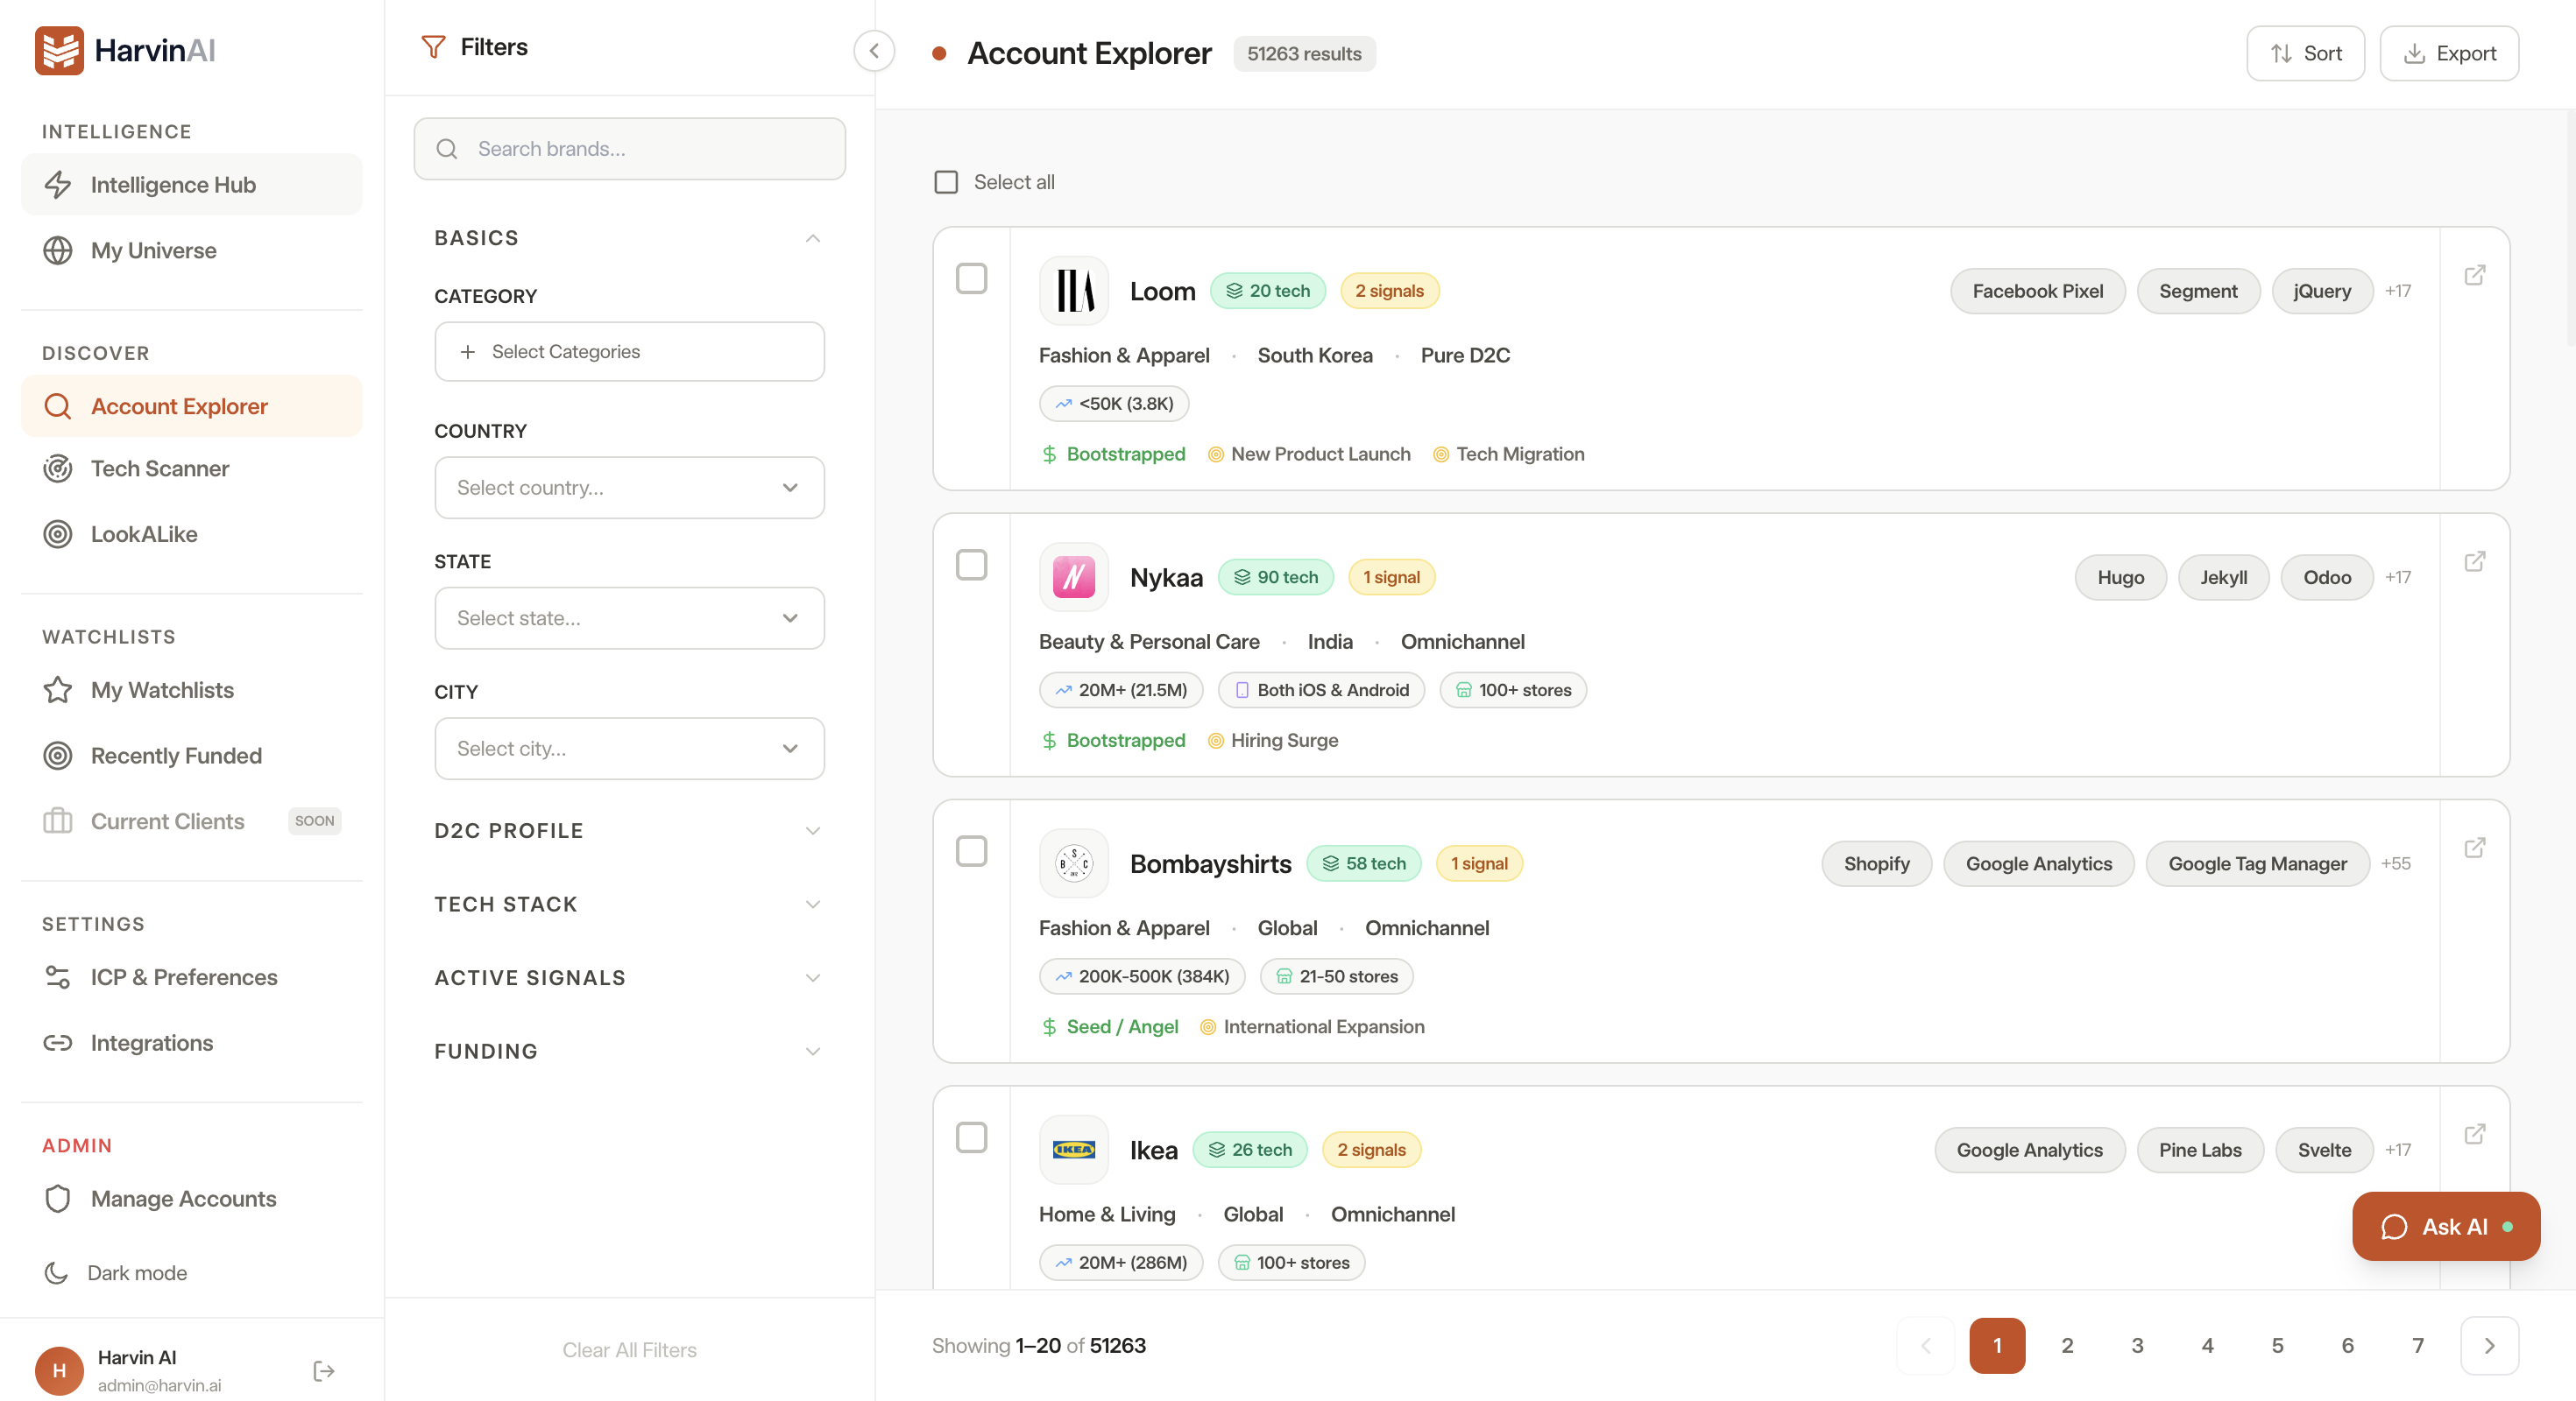Export the account results

[2449, 53]
